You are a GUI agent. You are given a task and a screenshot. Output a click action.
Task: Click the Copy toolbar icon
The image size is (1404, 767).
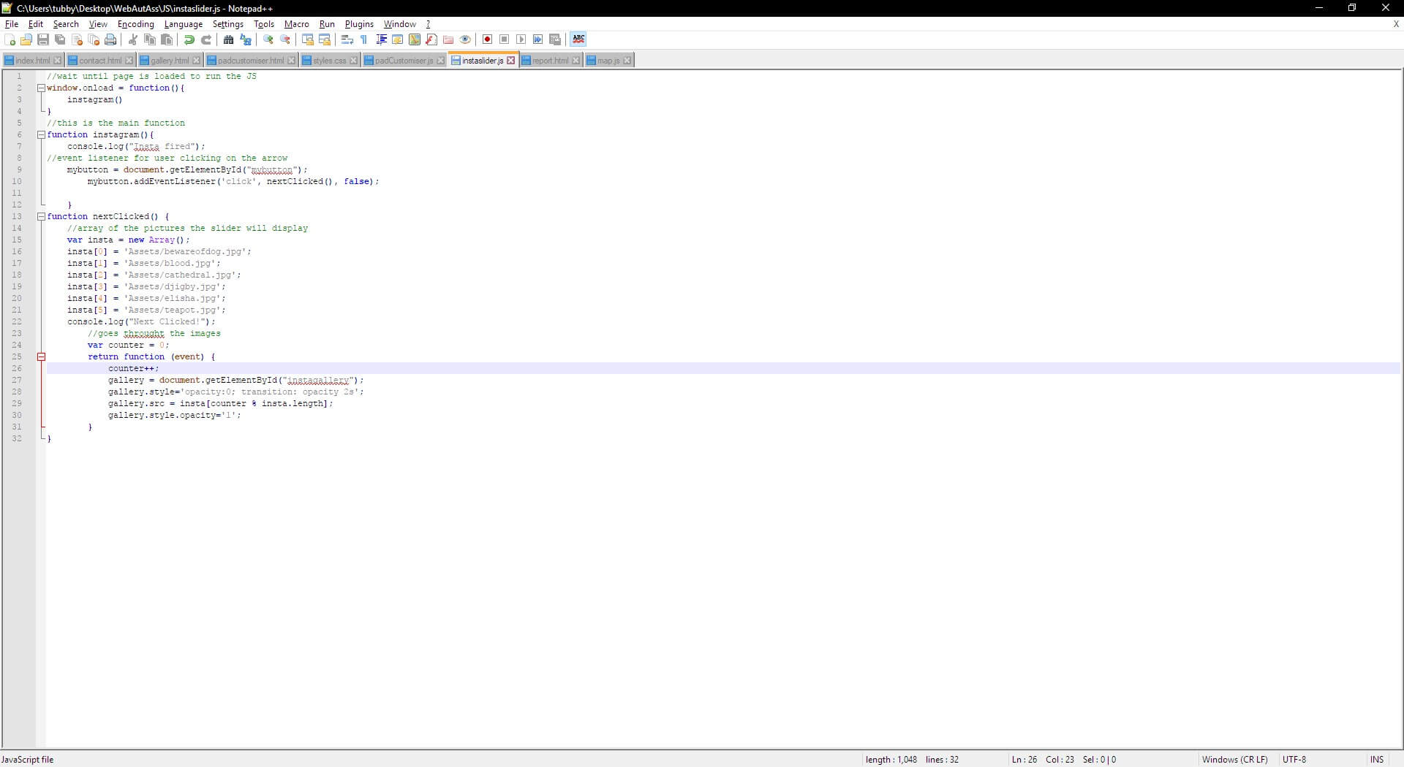(x=150, y=39)
